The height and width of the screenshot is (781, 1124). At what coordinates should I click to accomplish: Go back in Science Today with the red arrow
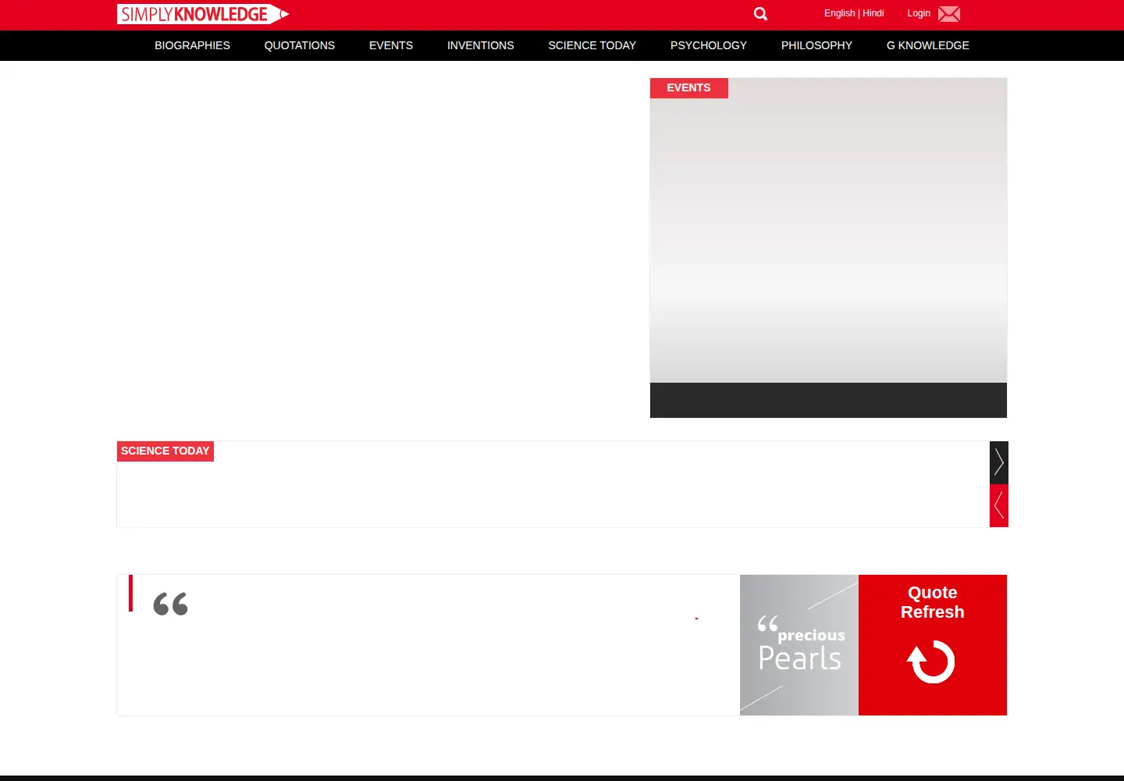coord(999,506)
